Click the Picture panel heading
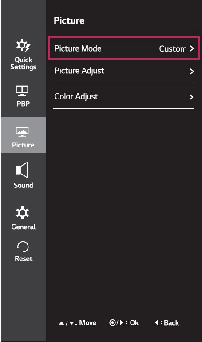This screenshot has width=202, height=342. [x=69, y=20]
